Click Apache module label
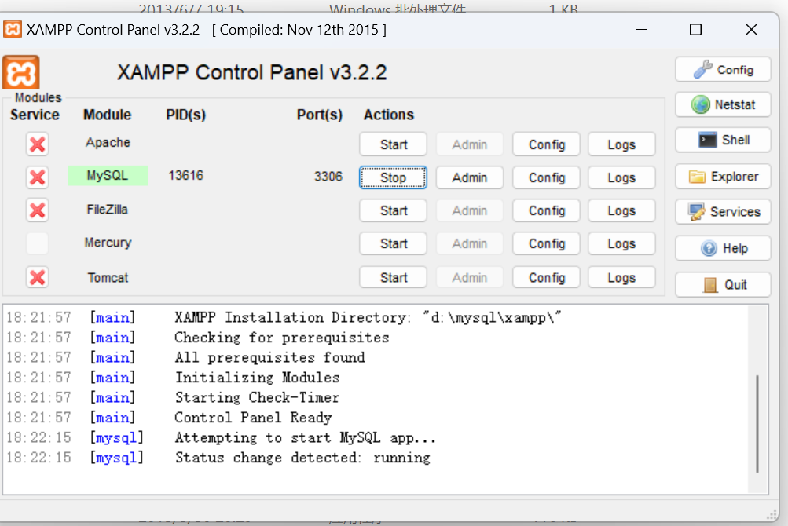Image resolution: width=788 pixels, height=526 pixels. (x=108, y=142)
